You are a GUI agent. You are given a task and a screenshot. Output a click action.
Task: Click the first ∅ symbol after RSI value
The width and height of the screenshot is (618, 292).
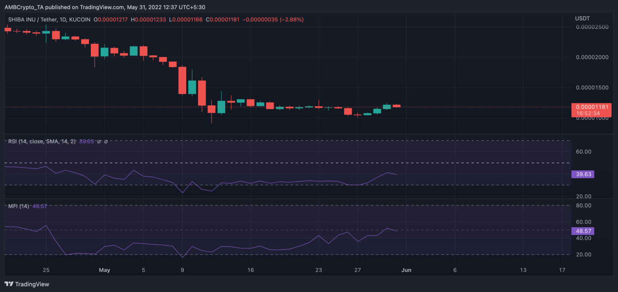click(x=99, y=142)
